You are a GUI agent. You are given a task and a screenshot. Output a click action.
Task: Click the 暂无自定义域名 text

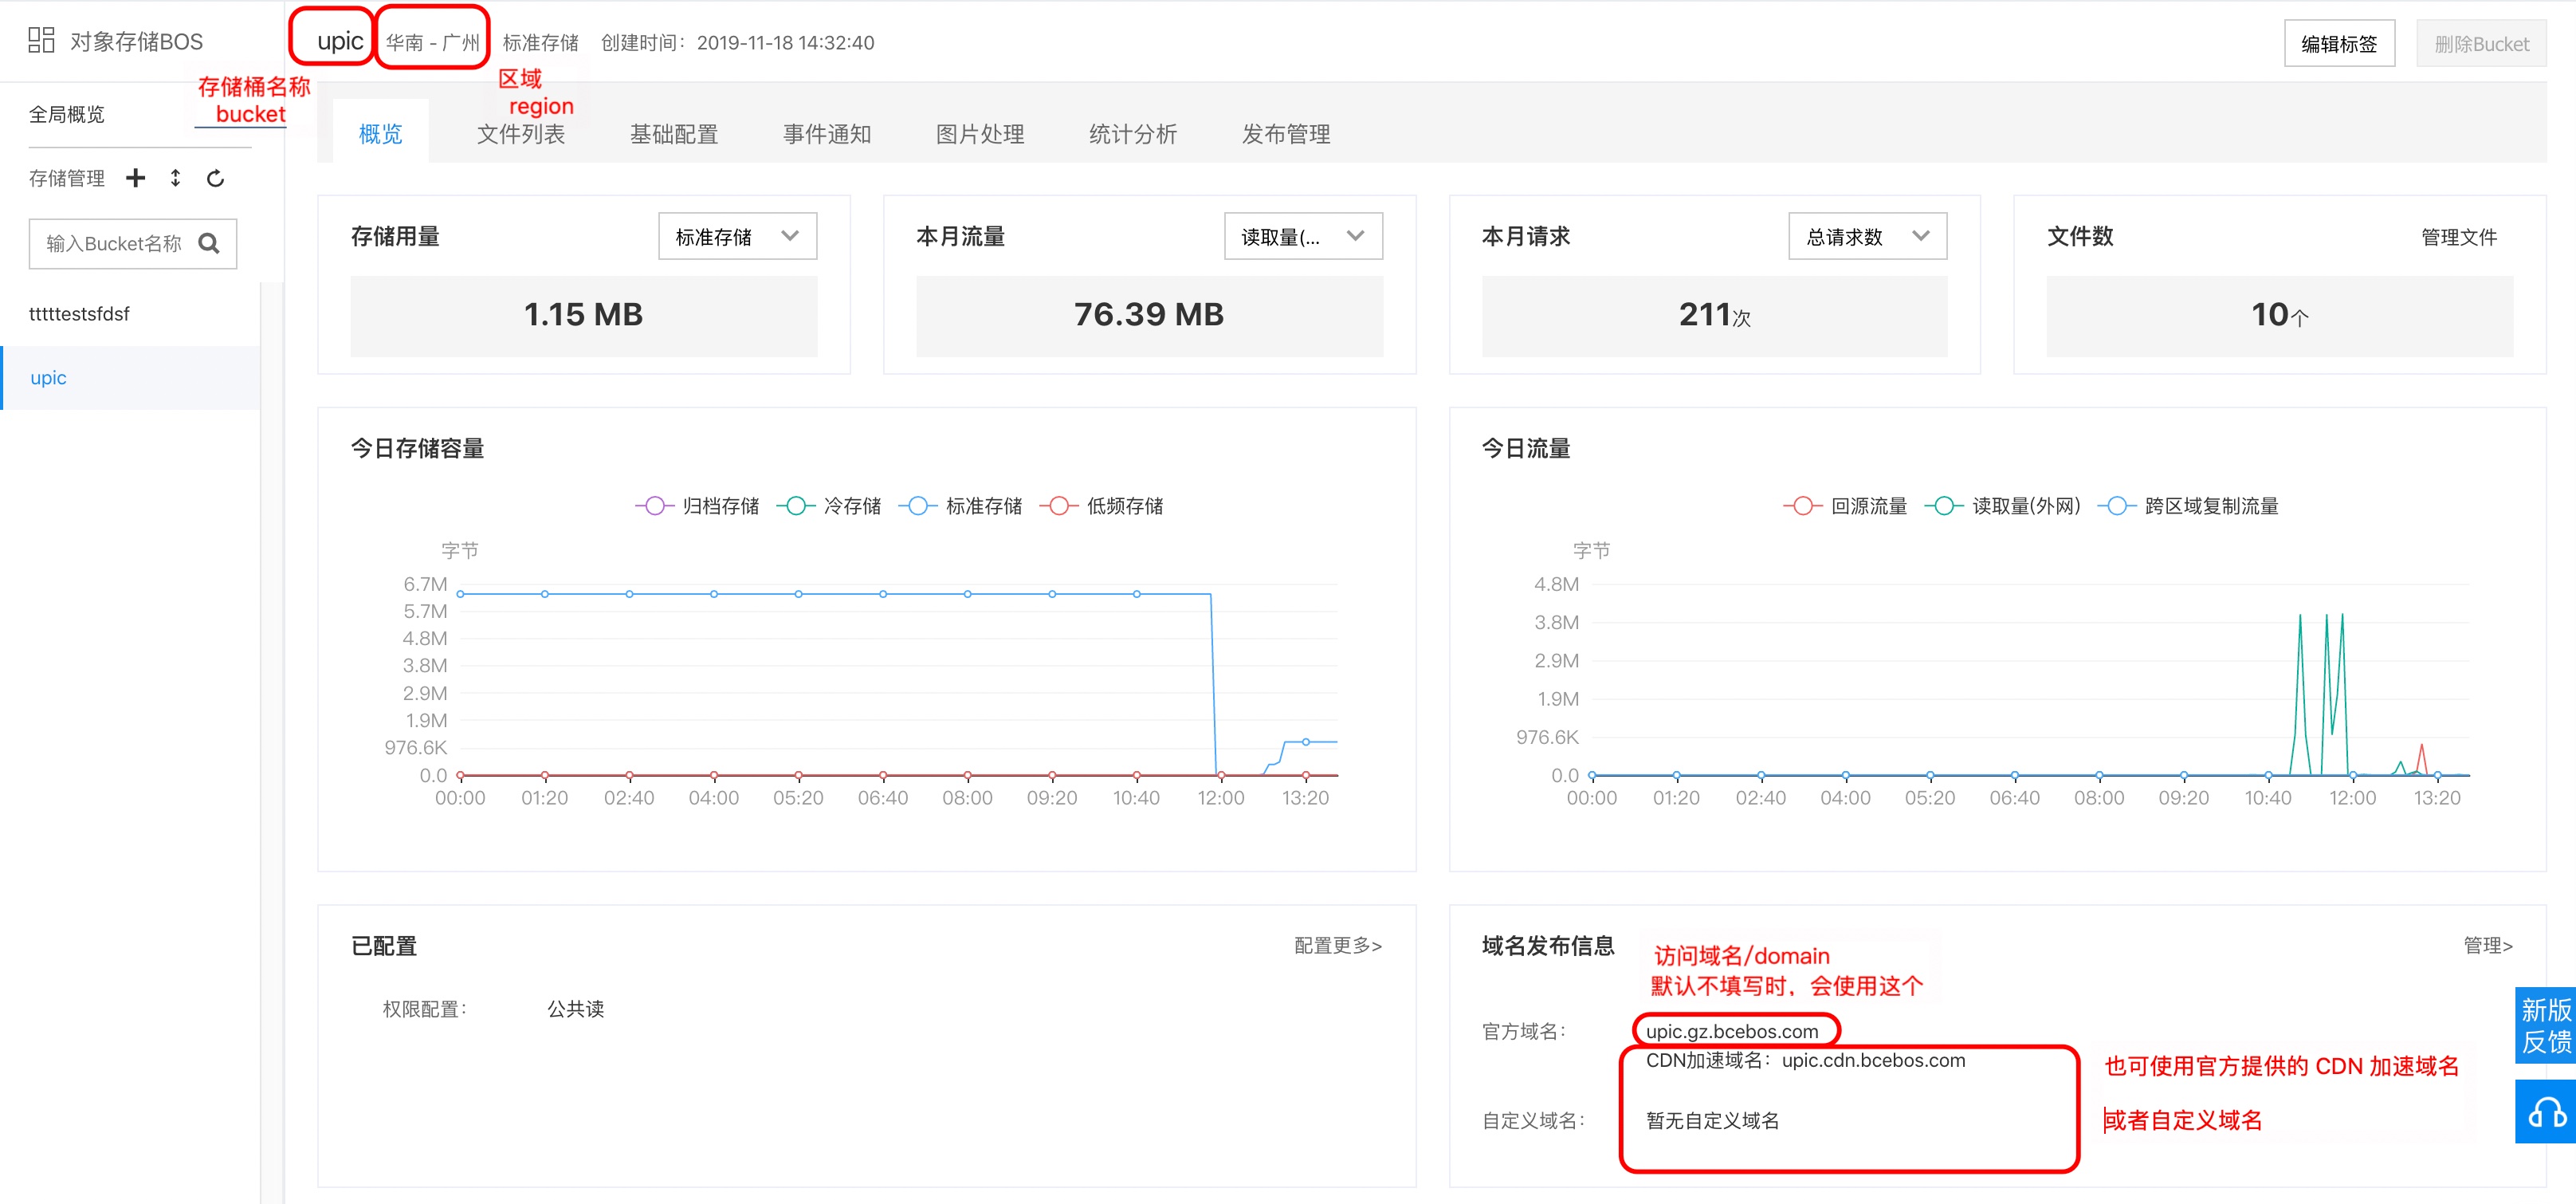tap(1713, 1121)
